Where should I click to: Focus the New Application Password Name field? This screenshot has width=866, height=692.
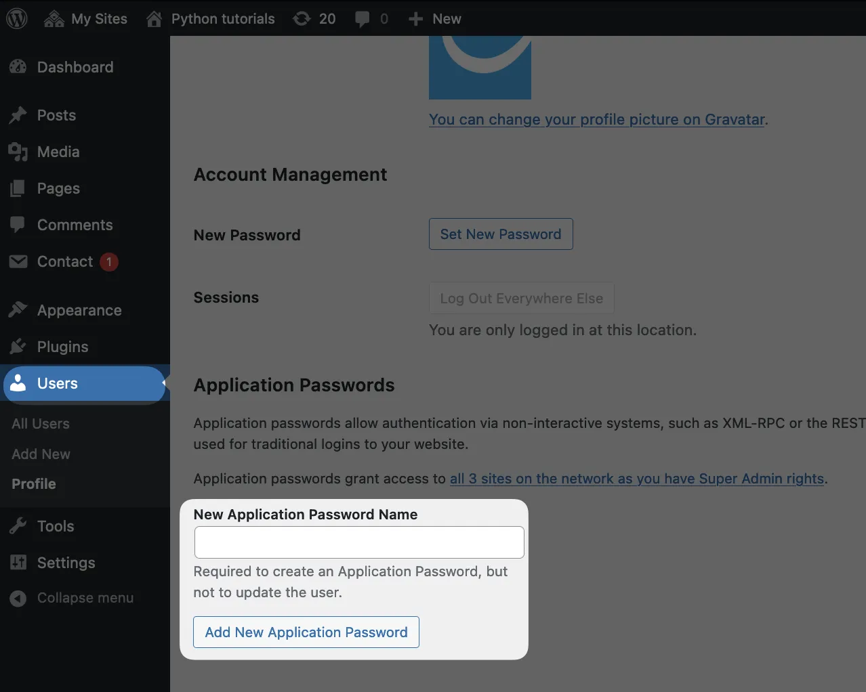(x=359, y=542)
